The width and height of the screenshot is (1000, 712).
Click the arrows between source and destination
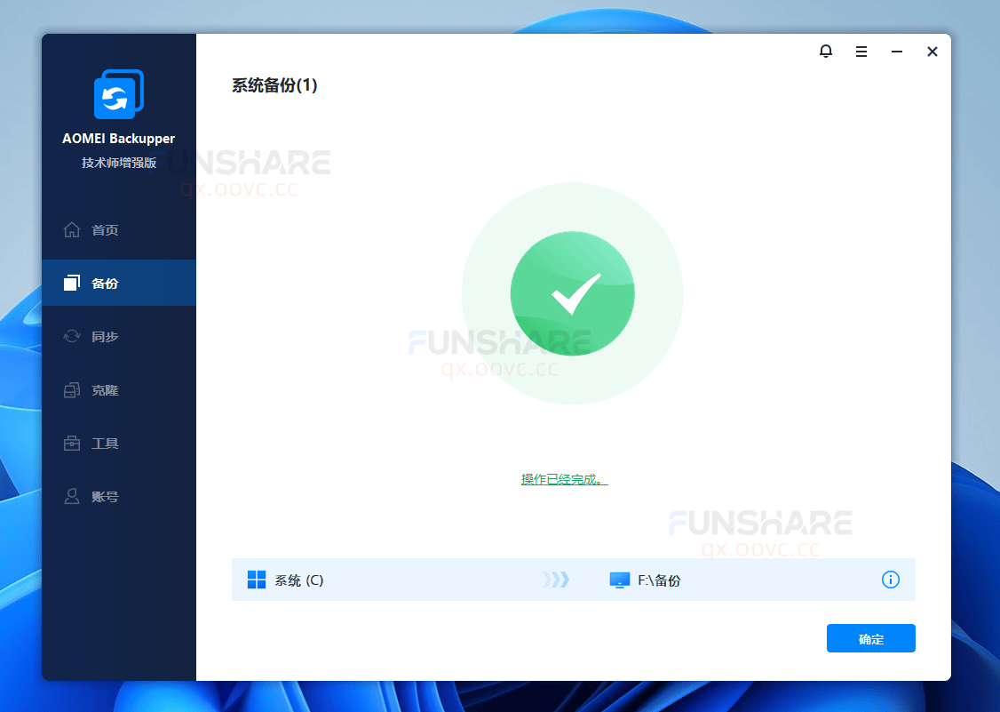[x=557, y=580]
